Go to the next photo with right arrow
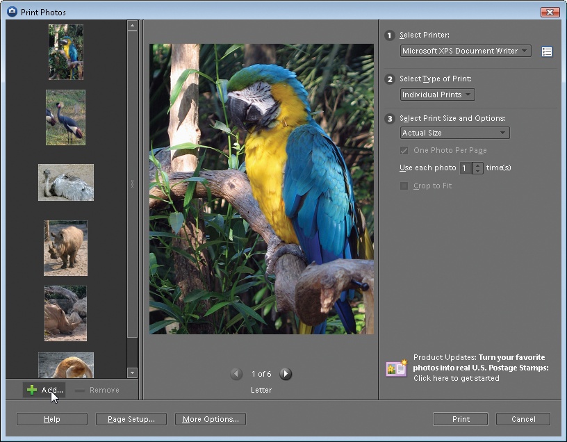Viewport: 567px width, 442px height. [286, 374]
